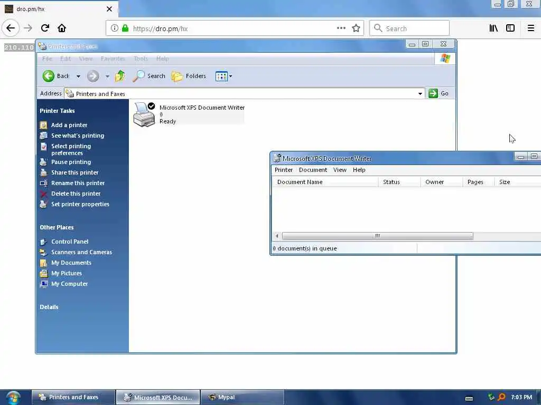Sort queue by Pages column

pos(478,182)
